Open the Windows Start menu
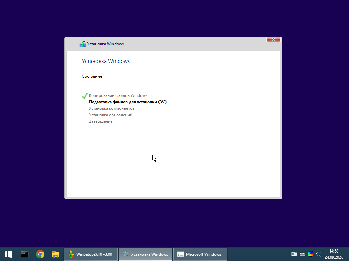 [8, 254]
